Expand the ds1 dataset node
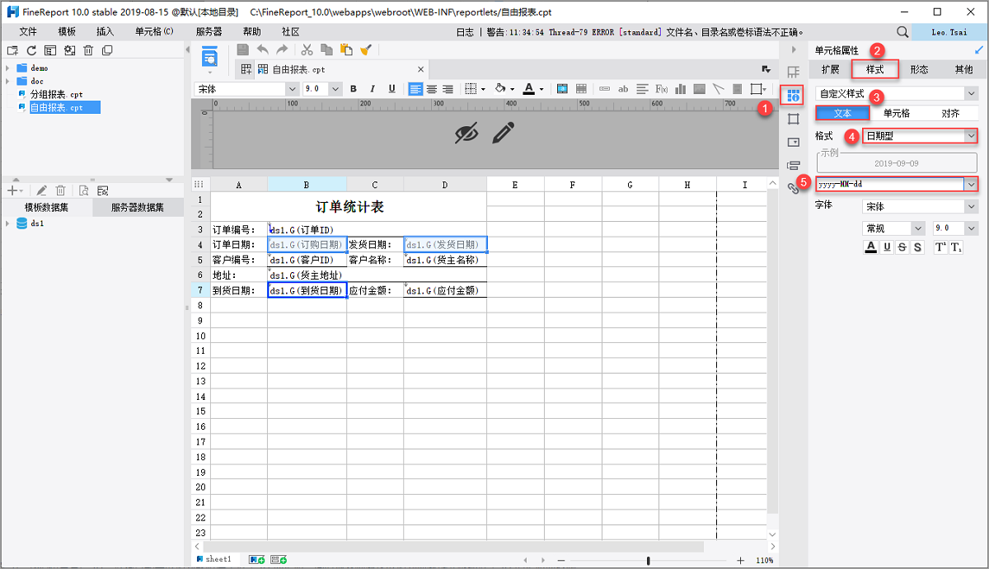This screenshot has height=569, width=989. [7, 223]
